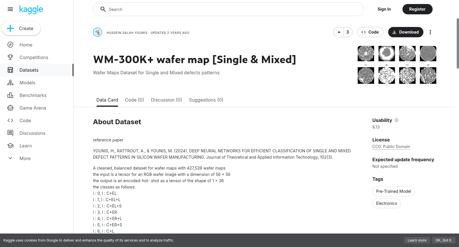This screenshot has height=247, width=459.
Task: Click the Sign In link
Action: [384, 9]
